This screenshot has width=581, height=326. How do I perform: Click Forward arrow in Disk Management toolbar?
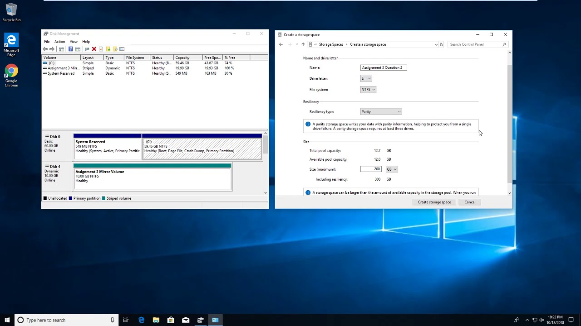click(x=52, y=49)
